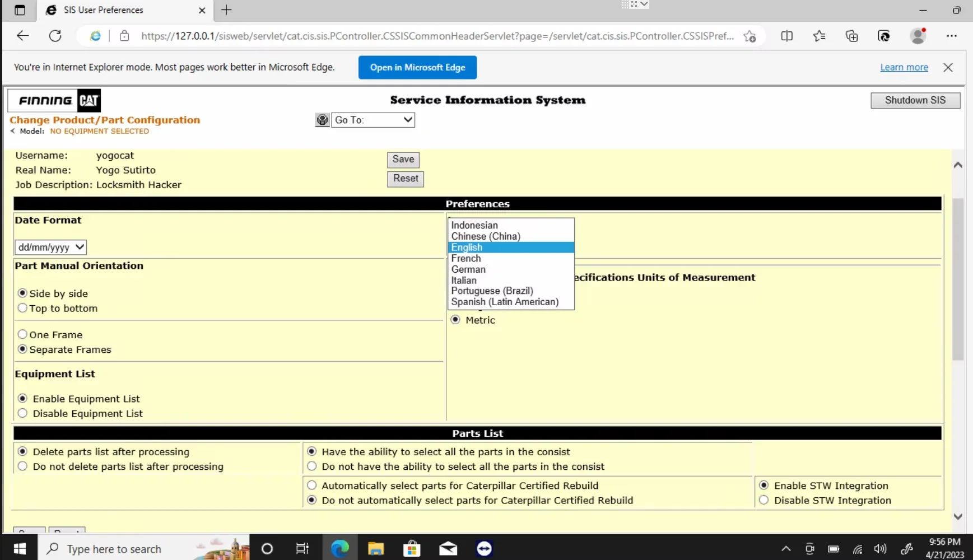
Task: Open Microsoft Store from taskbar
Action: coord(412,549)
